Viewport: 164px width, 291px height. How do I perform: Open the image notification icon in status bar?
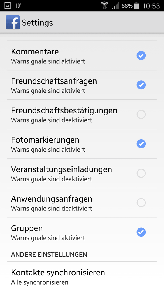(x=8, y=6)
